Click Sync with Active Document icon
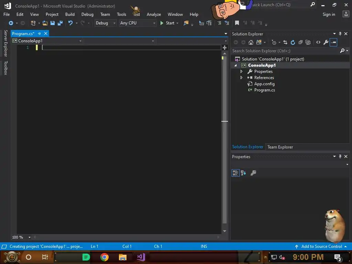Screen dimensions: 352x264 tap(285, 42)
